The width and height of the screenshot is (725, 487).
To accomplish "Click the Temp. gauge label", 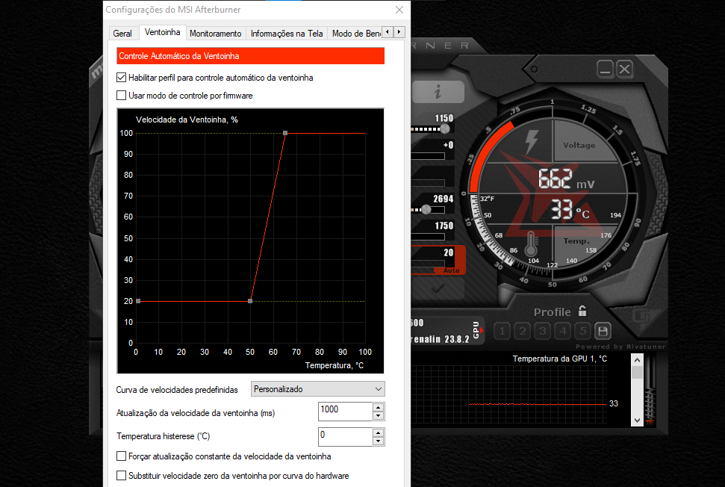I will click(576, 241).
